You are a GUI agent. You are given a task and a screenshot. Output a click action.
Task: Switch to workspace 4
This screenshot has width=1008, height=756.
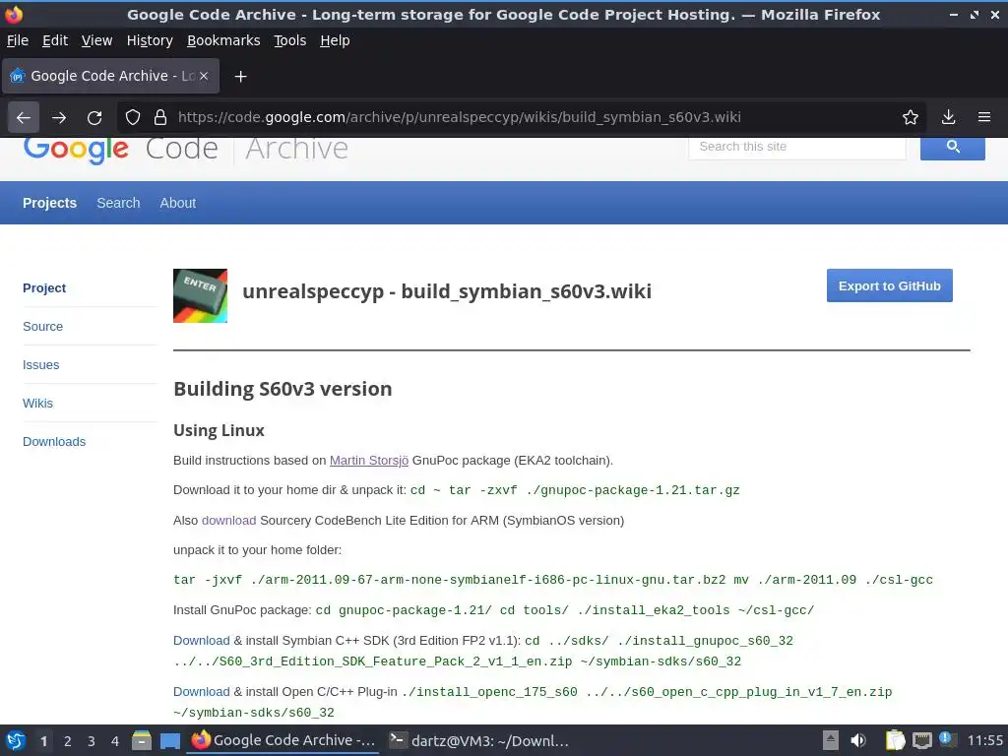click(x=115, y=741)
